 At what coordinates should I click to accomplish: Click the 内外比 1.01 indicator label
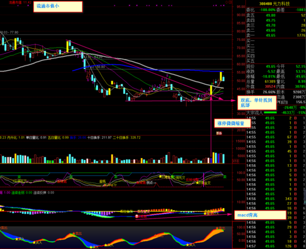[16, 138]
